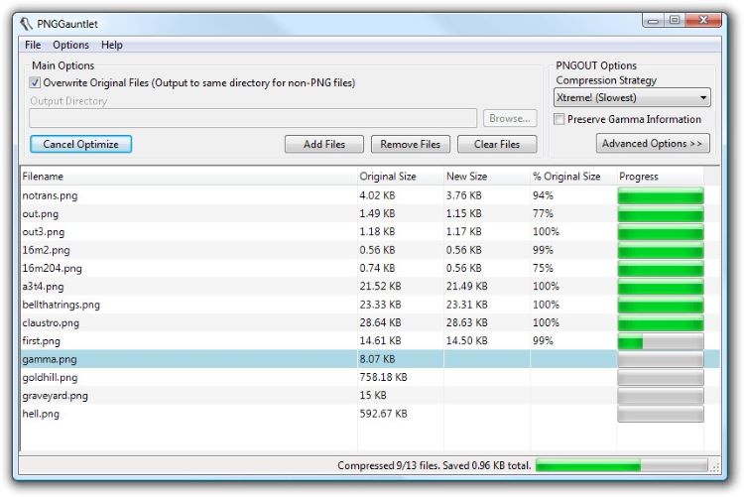Open the File menu
Image resolution: width=744 pixels, height=497 pixels.
pyautogui.click(x=33, y=45)
